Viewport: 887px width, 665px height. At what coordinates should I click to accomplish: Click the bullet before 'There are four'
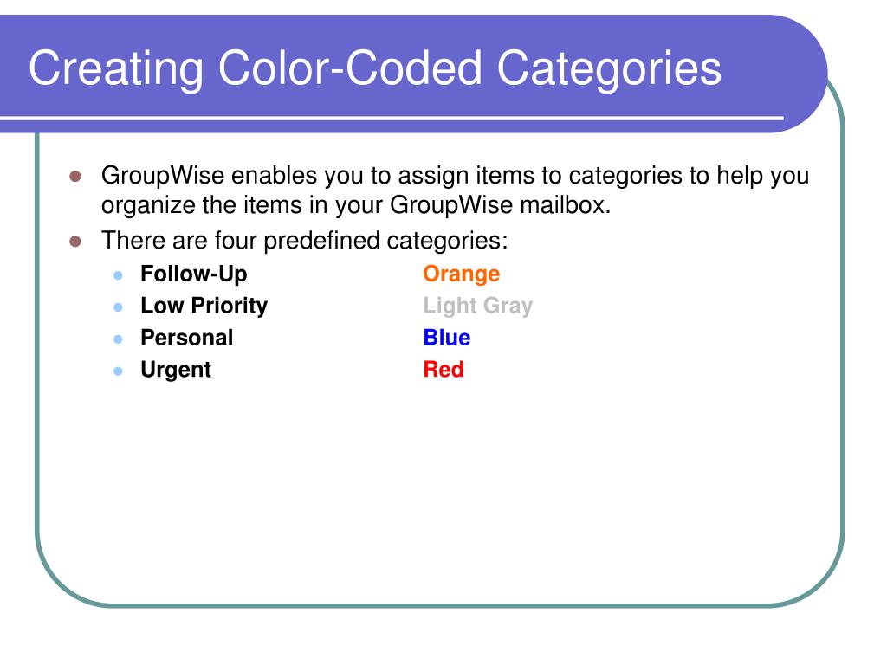point(75,242)
